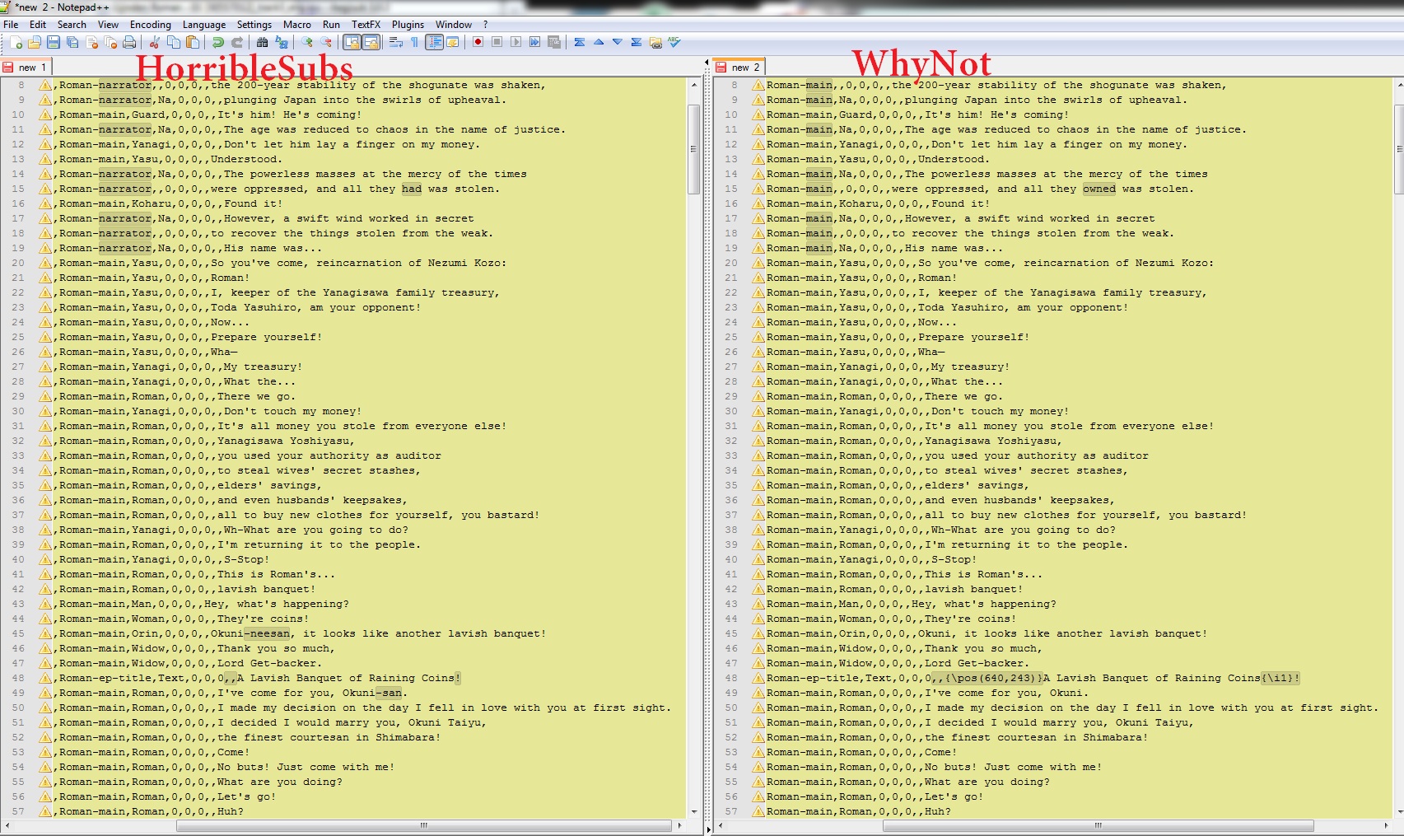The image size is (1404, 836).
Task: Click highlighted word 'had' in left pane line 15
Action: (x=412, y=189)
